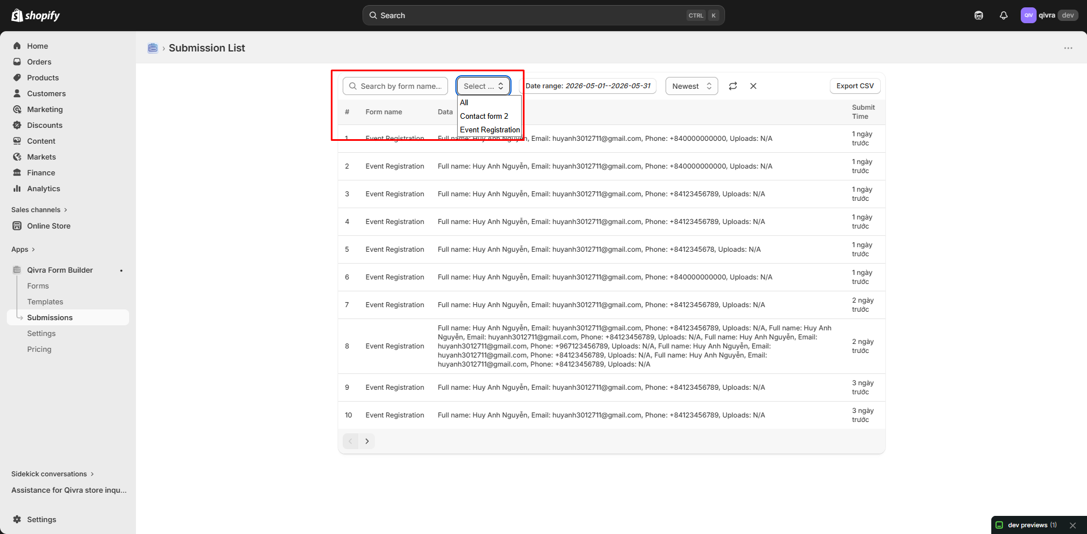1087x534 pixels.
Task: Expand Sidekick conversations section
Action: 53,474
